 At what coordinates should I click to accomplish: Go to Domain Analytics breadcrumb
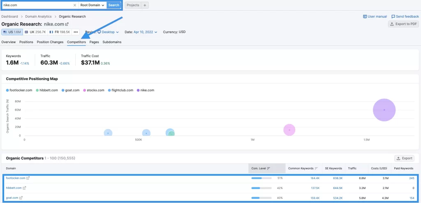38,16
